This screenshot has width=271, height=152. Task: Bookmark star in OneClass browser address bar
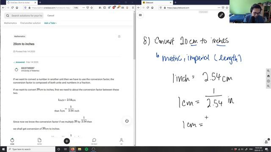[91, 8]
